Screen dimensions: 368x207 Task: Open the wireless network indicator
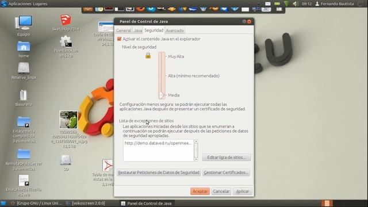pos(286,4)
